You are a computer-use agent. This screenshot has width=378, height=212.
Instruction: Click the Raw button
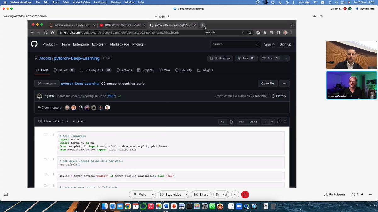(x=242, y=122)
